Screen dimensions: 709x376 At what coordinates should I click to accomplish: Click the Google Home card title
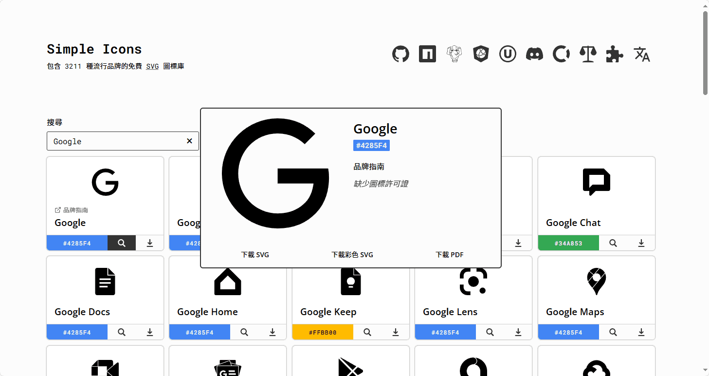click(x=207, y=312)
